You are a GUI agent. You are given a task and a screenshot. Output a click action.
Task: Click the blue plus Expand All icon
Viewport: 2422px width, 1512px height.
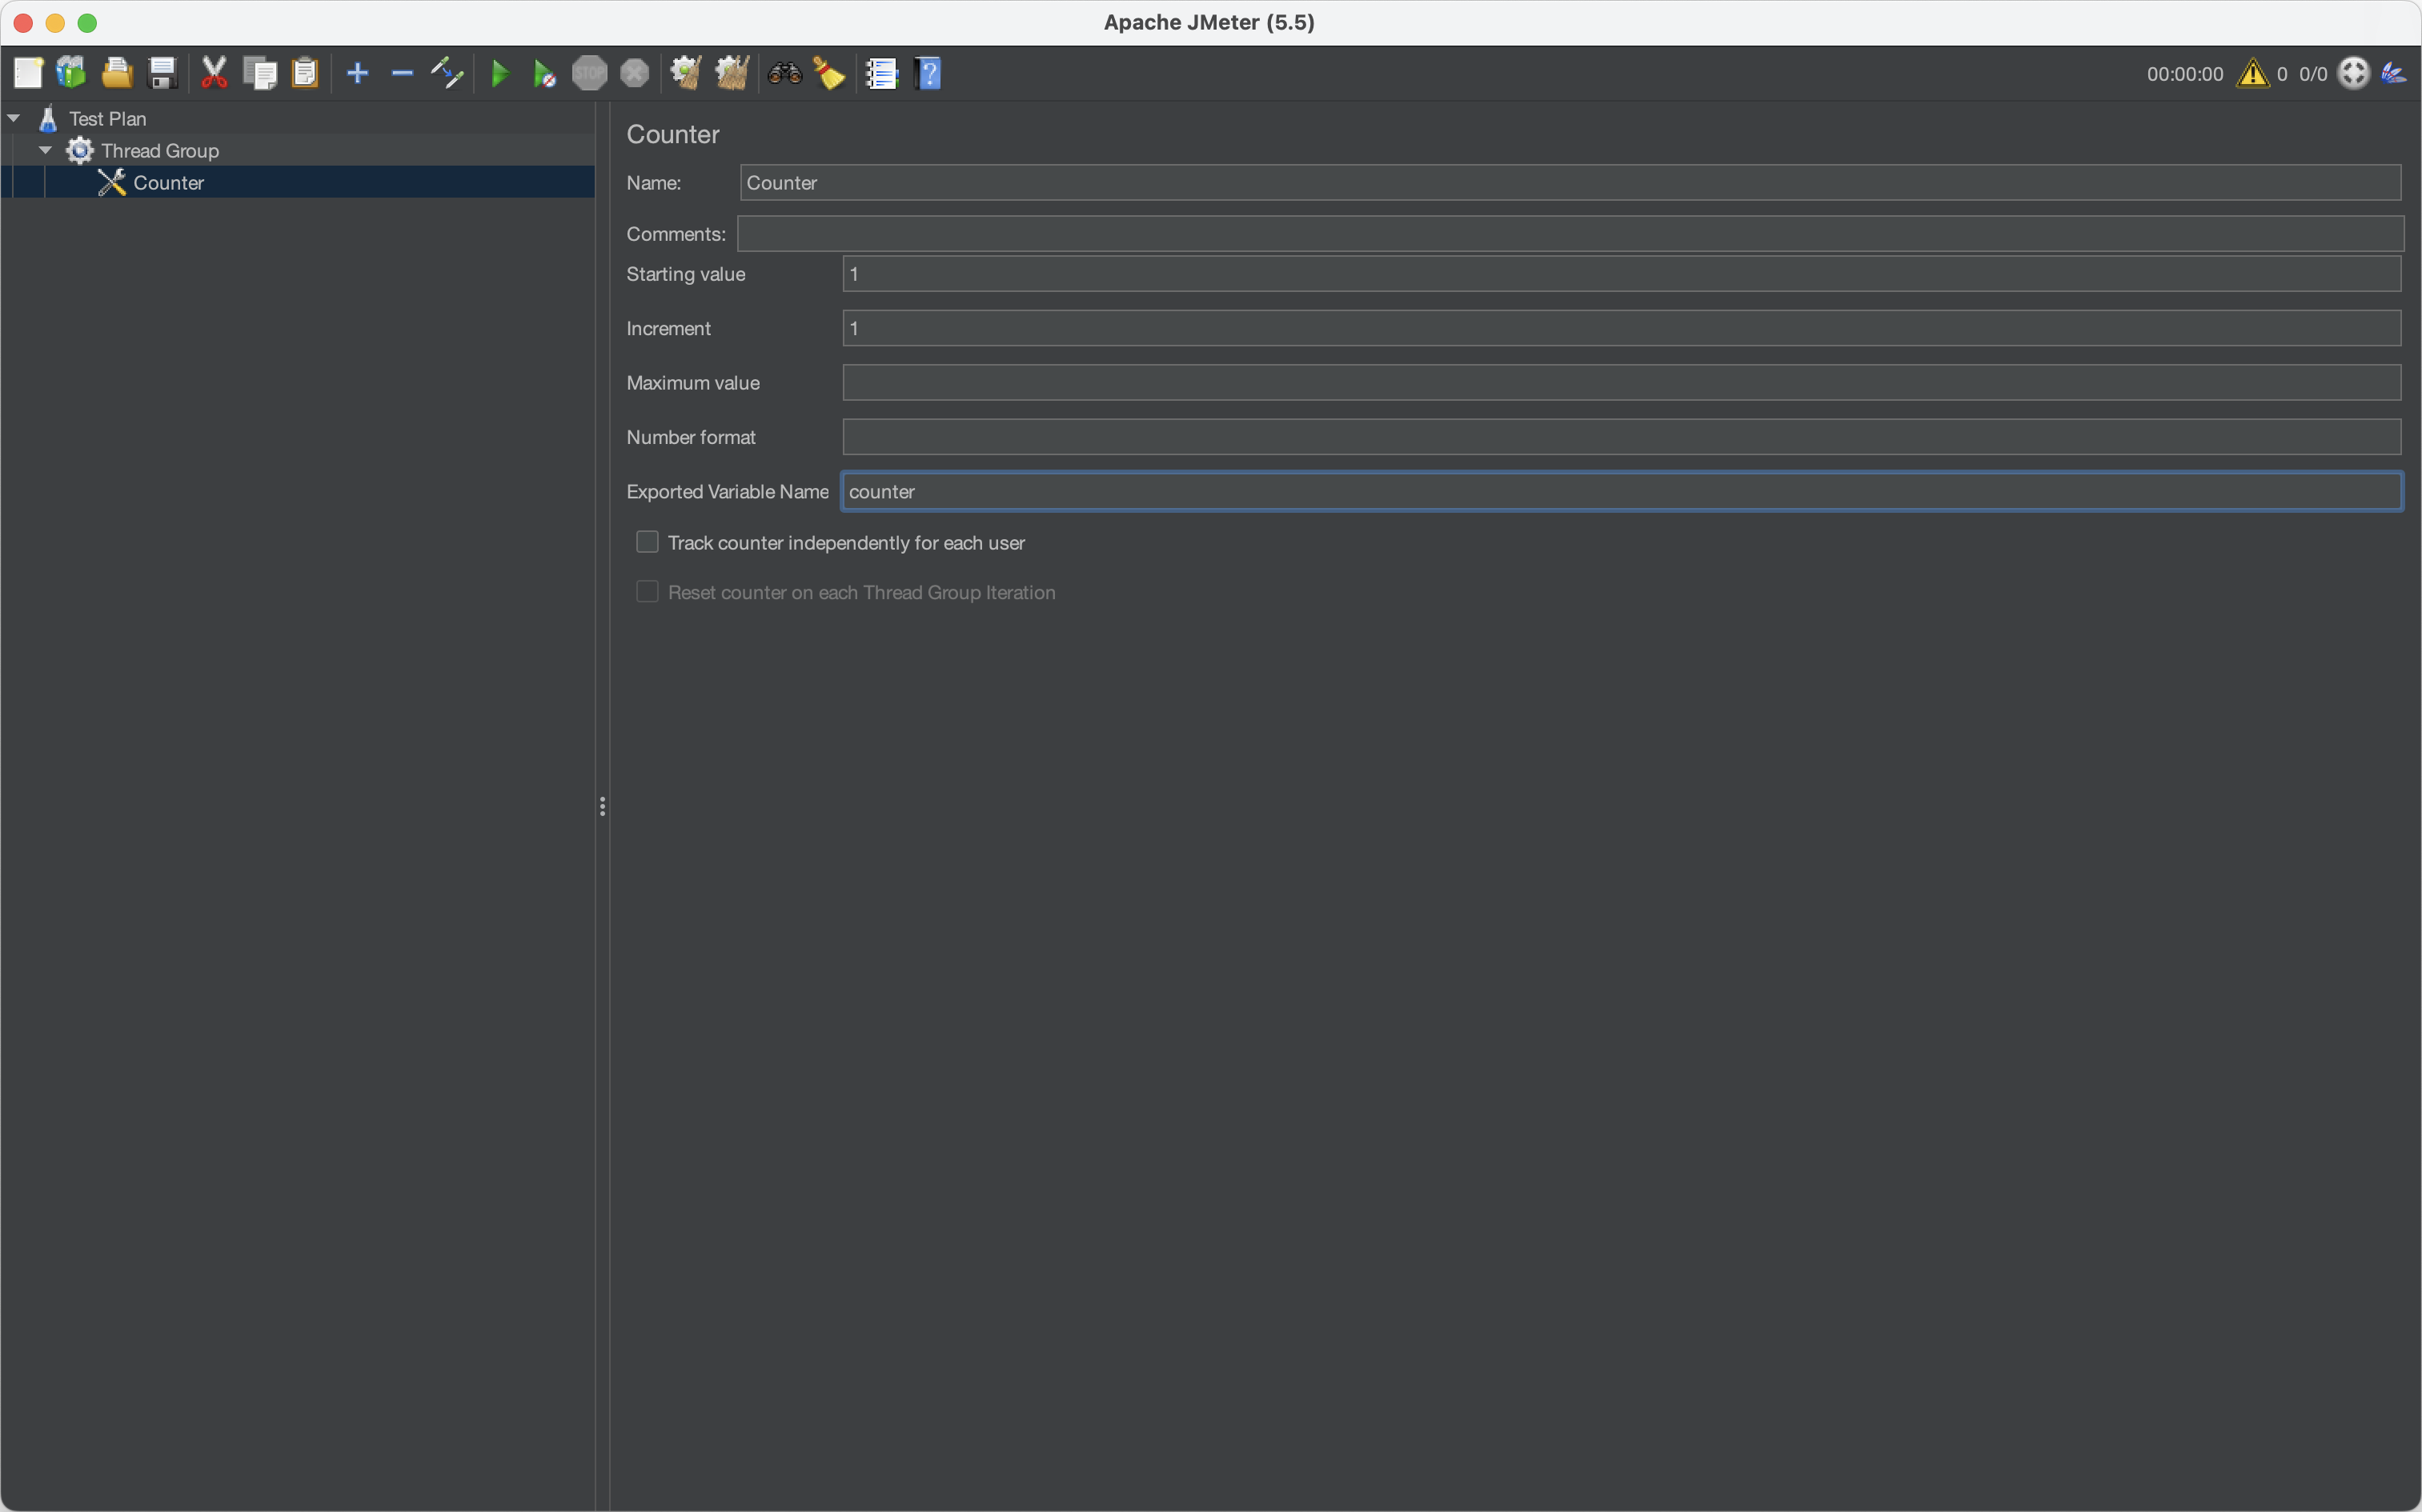coord(357,73)
